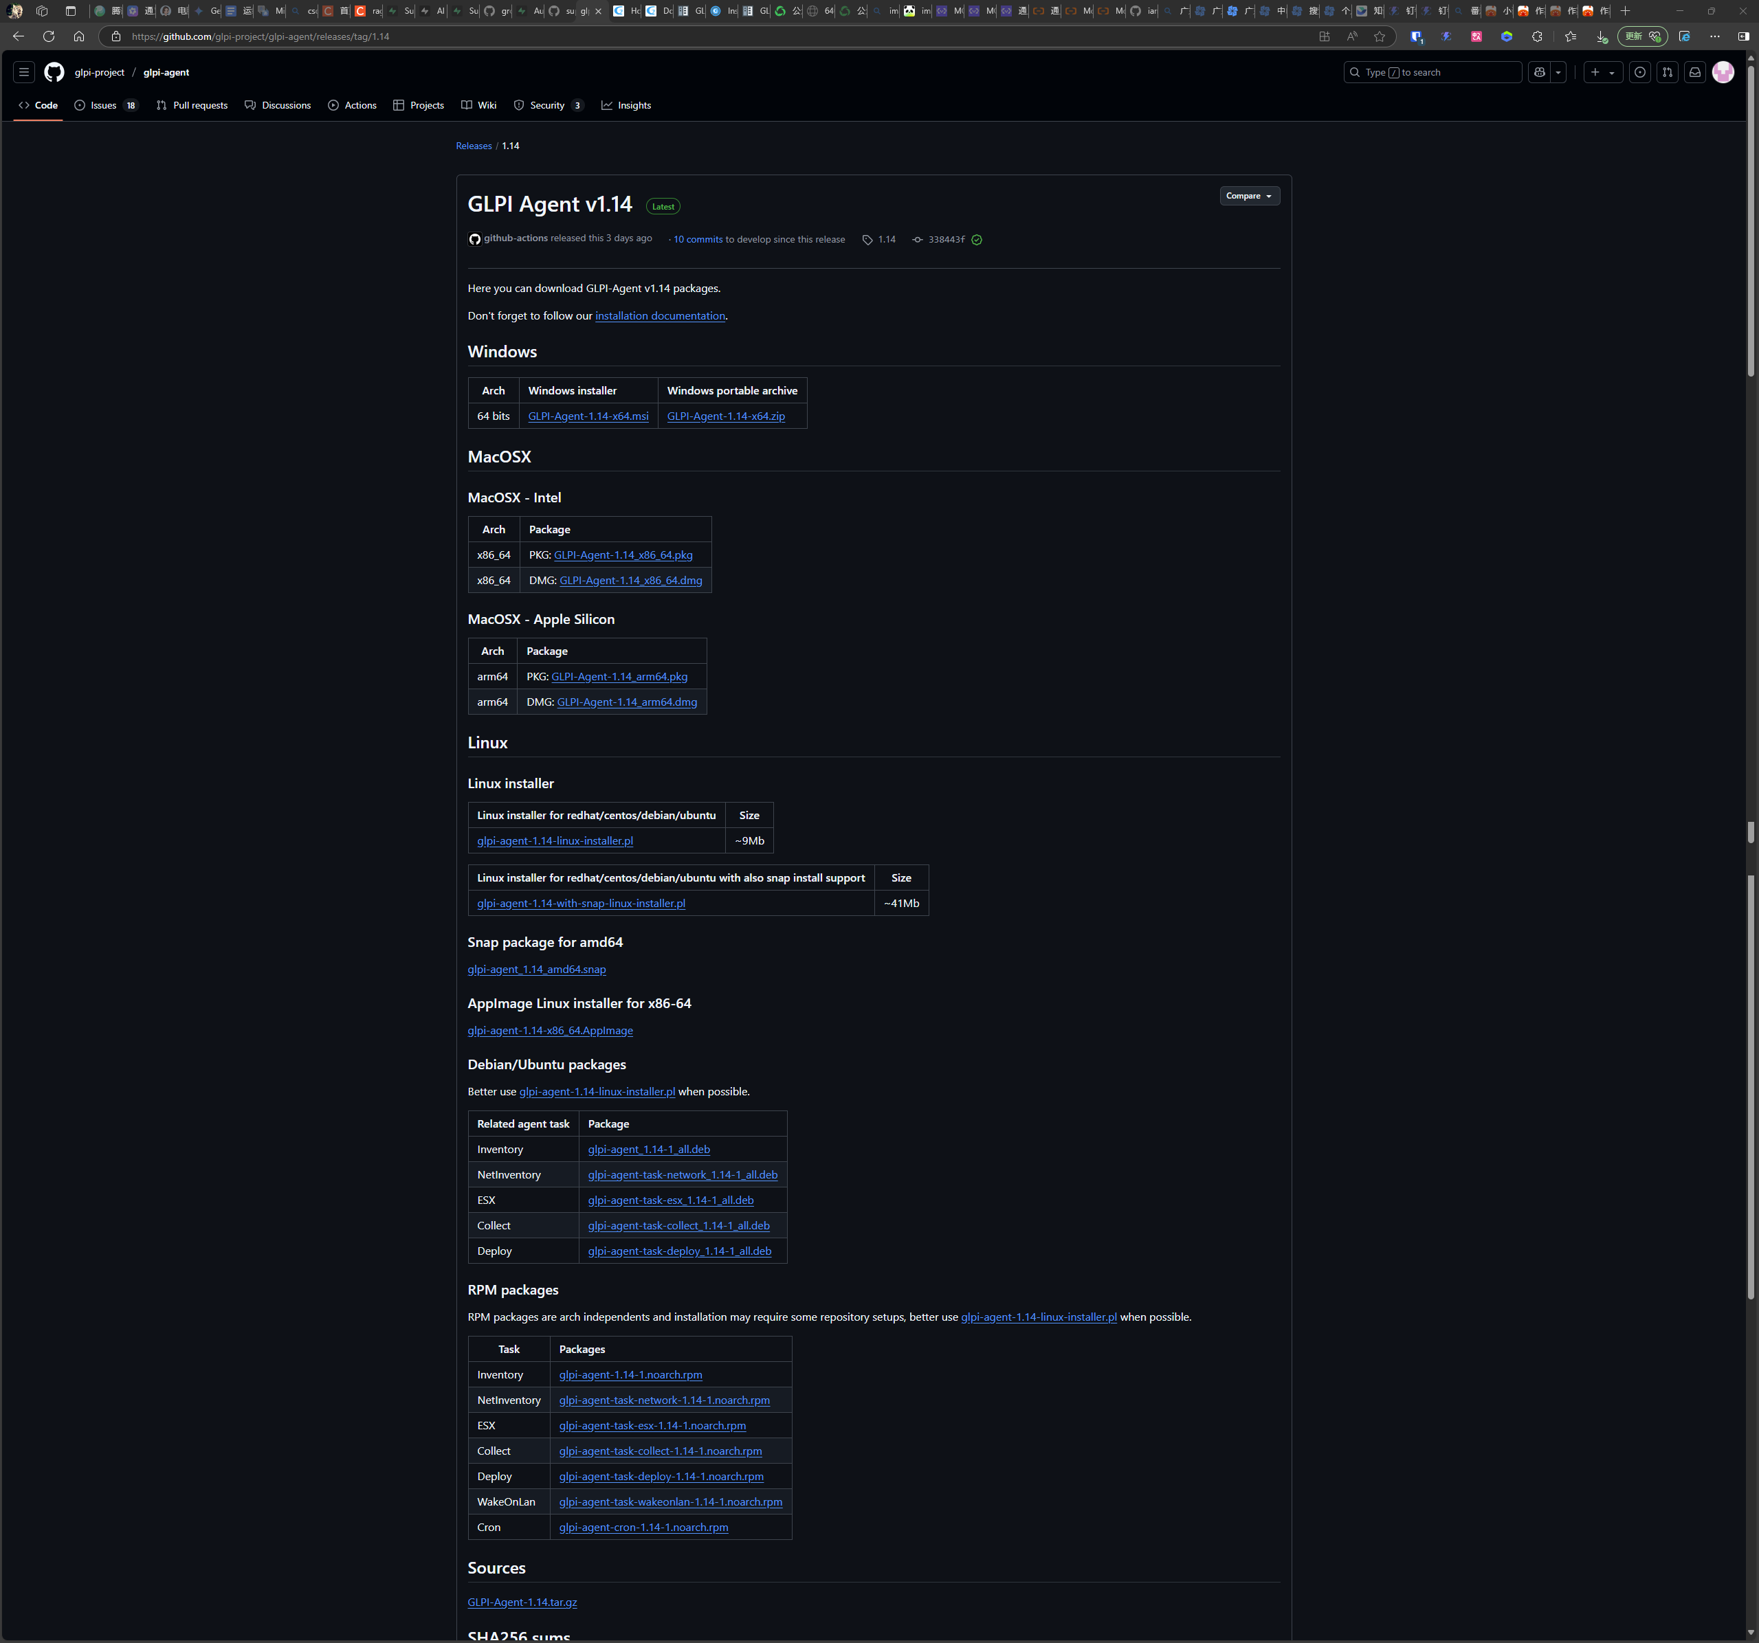Add page to favorites star icon
The width and height of the screenshot is (1759, 1643).
[1380, 36]
